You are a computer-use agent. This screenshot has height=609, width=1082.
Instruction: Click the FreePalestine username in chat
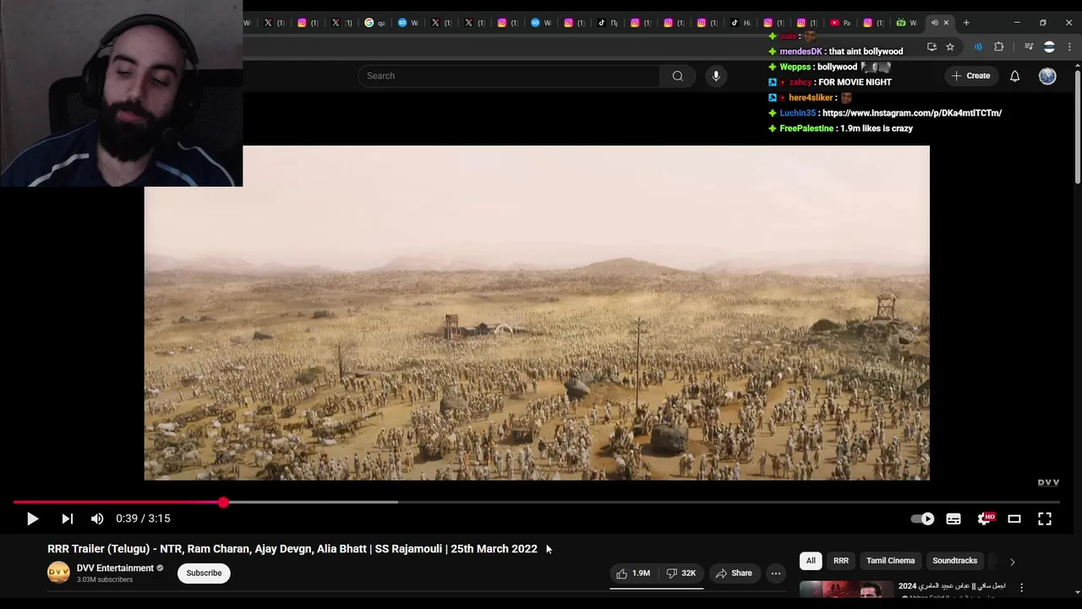(x=806, y=129)
